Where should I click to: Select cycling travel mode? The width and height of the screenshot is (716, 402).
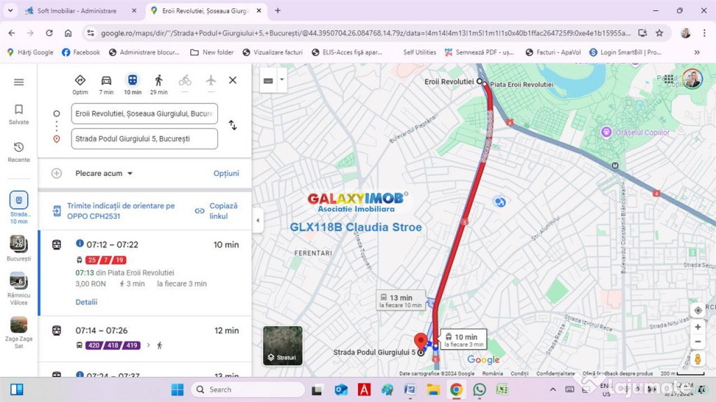(x=185, y=81)
